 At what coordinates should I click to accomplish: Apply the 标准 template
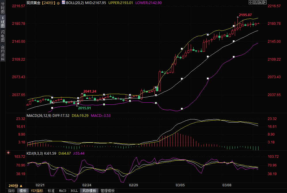click(51, 191)
